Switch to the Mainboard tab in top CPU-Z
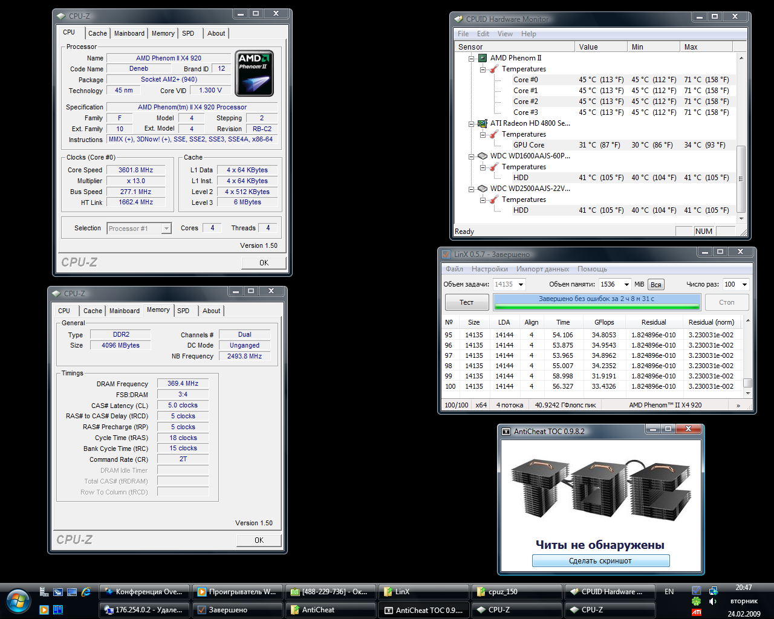The width and height of the screenshot is (774, 619). tap(129, 34)
